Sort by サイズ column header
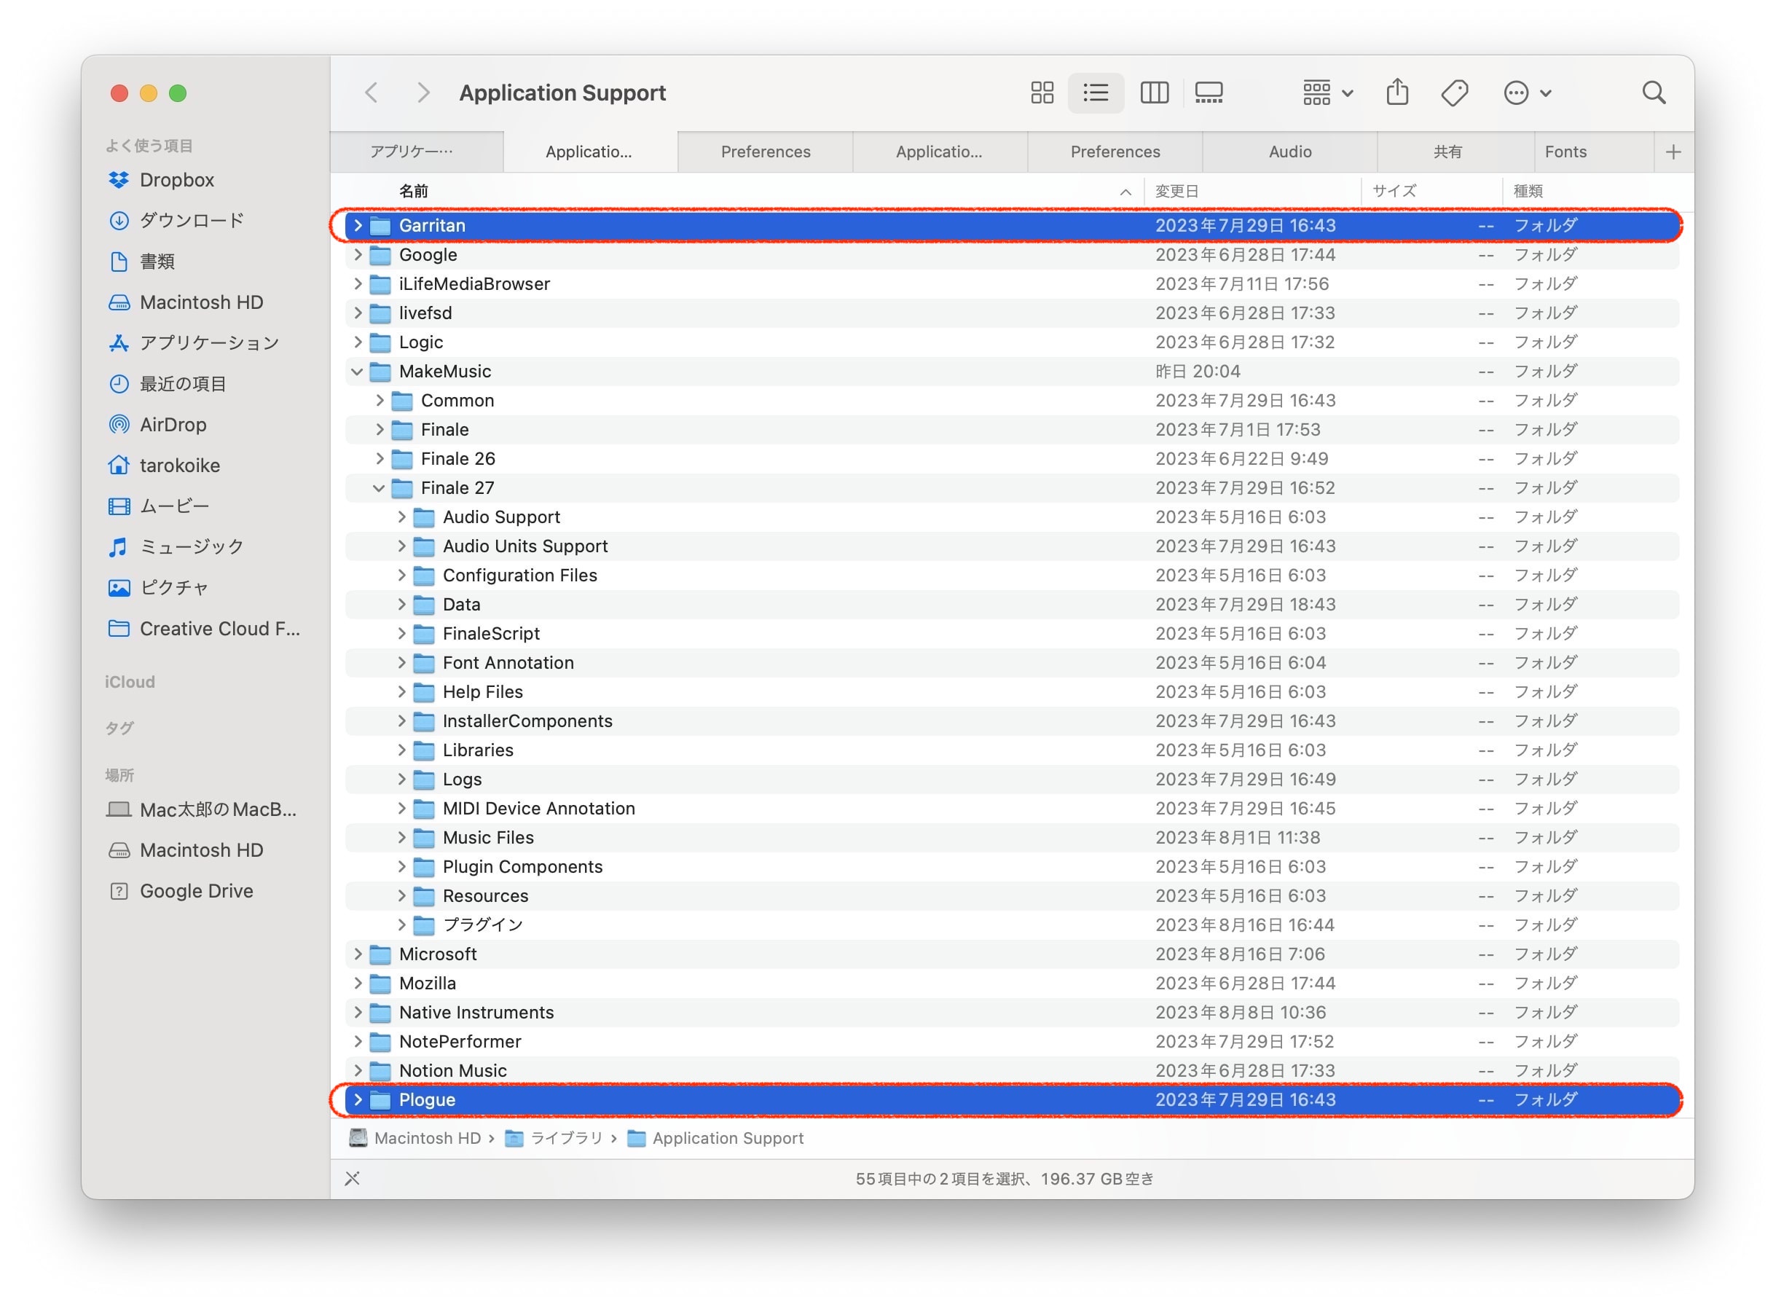The width and height of the screenshot is (1776, 1307). click(1432, 192)
